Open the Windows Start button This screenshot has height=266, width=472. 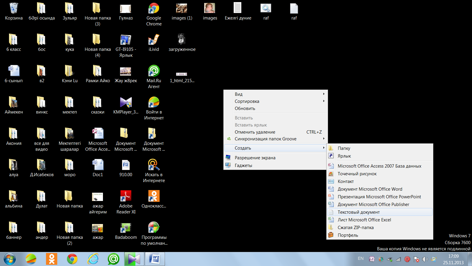pos(10,259)
